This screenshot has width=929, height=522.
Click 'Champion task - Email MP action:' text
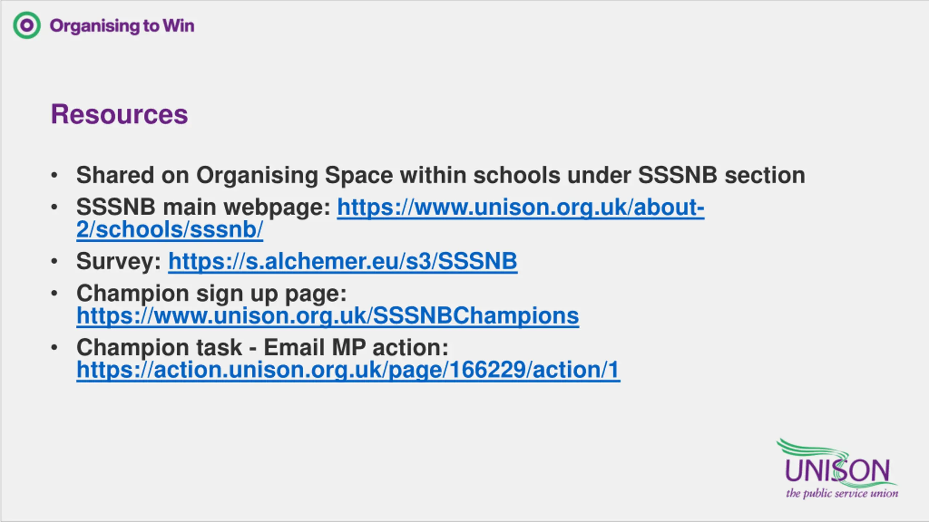click(x=262, y=347)
